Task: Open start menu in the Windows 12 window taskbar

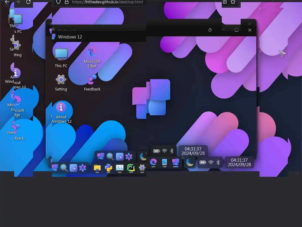Action: [101, 156]
